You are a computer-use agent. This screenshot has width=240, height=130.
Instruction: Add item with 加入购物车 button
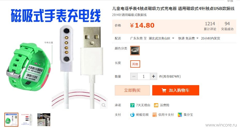pos(176,90)
